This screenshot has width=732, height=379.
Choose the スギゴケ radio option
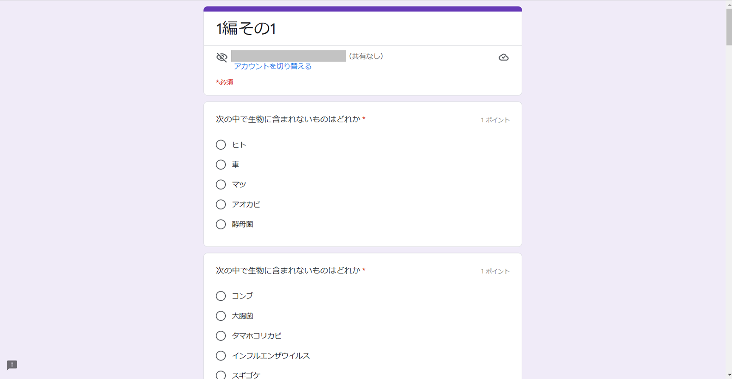(x=221, y=375)
